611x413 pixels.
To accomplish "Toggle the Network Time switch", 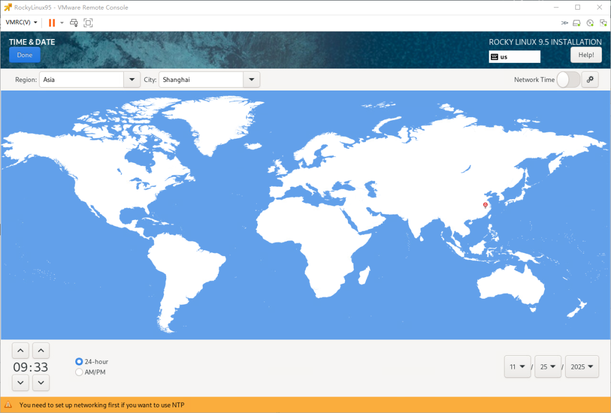I will pos(569,79).
